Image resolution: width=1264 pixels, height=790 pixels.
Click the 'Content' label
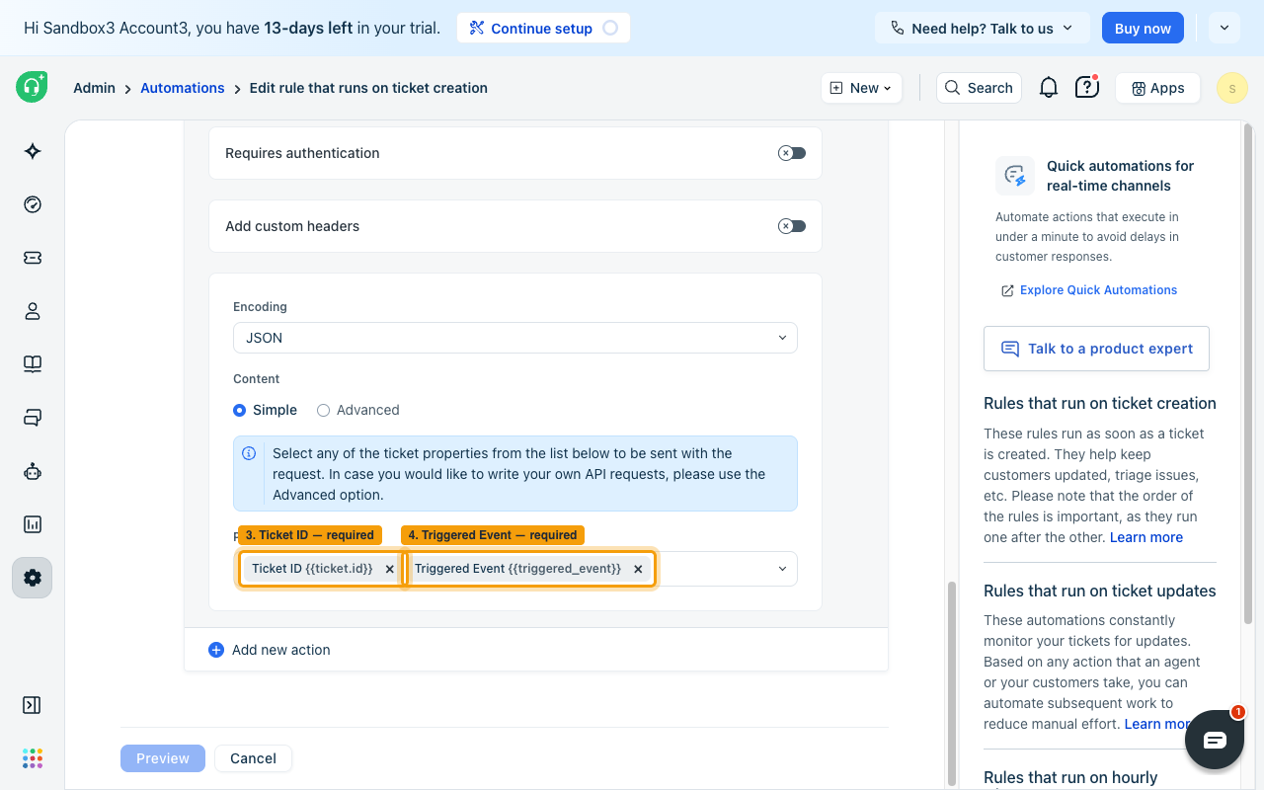click(x=257, y=379)
